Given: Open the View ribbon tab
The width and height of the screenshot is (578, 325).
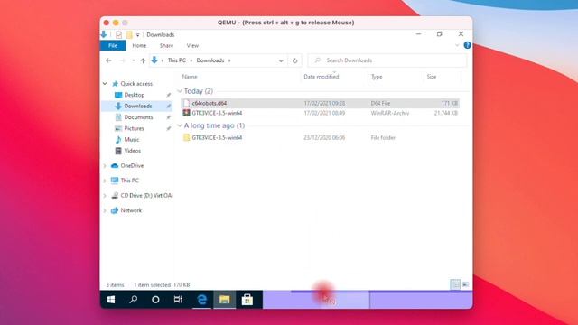Looking at the screenshot, I should tap(192, 46).
